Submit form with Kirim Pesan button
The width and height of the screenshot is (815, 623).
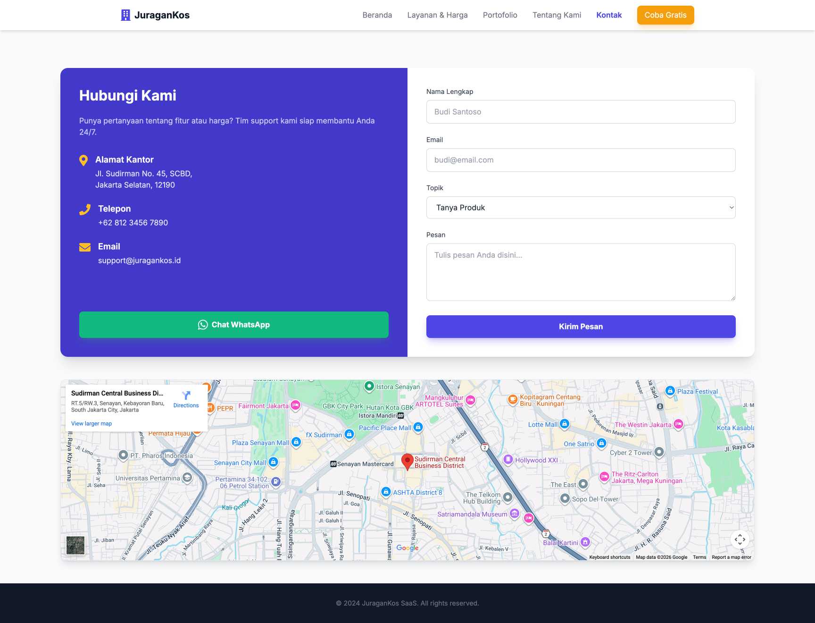(x=581, y=327)
